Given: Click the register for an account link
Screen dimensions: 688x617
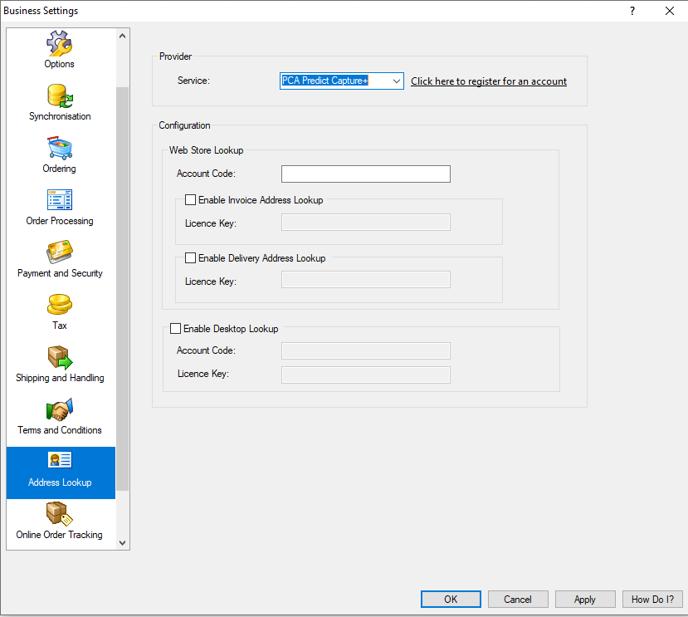Looking at the screenshot, I should tap(489, 81).
